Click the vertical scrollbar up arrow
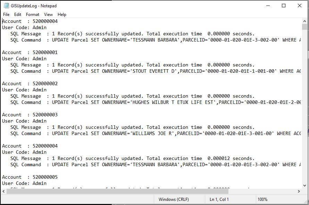The image size is (309, 205). coord(305,21)
